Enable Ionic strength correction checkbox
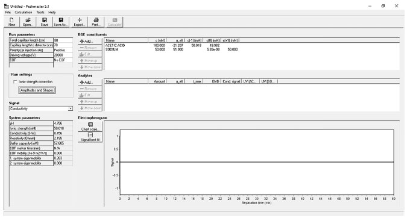 [15, 82]
